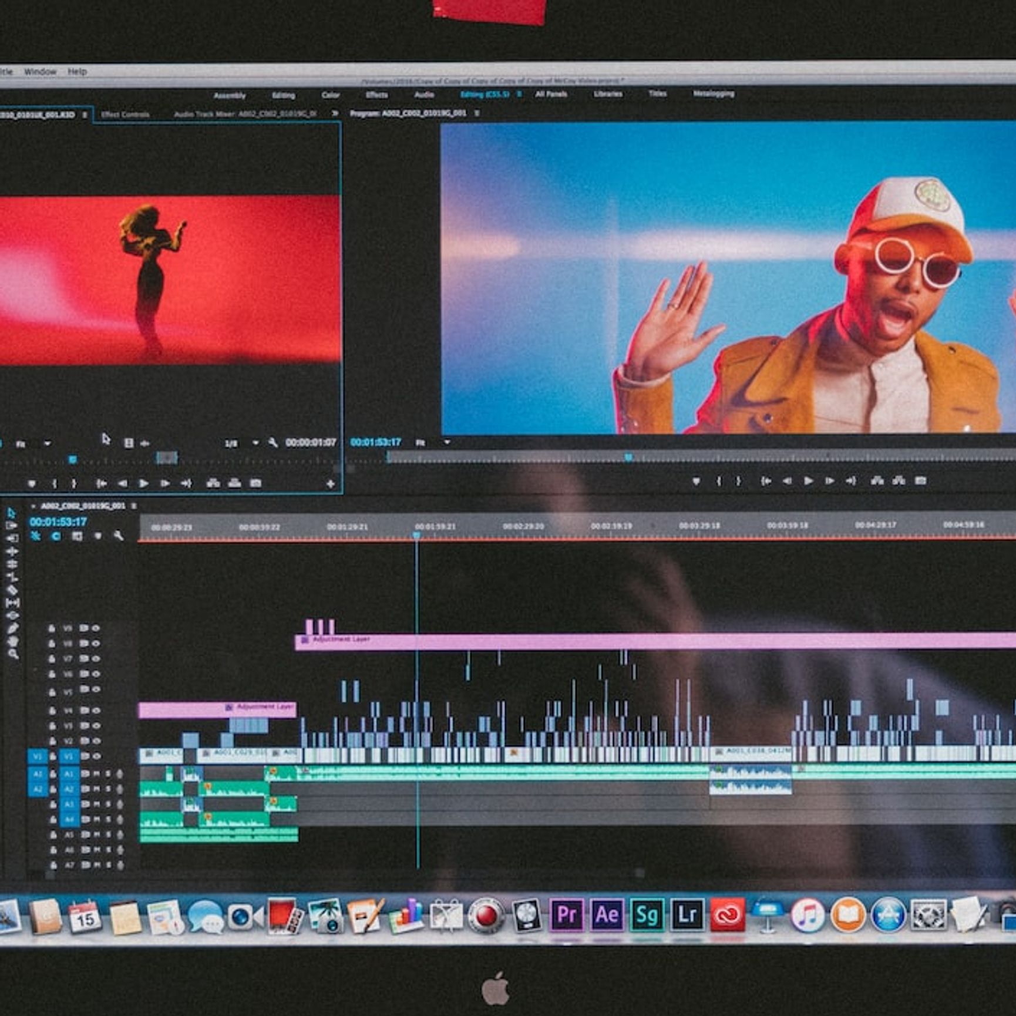Switch to the Color workspace tab
This screenshot has height=1016, width=1016.
point(330,95)
